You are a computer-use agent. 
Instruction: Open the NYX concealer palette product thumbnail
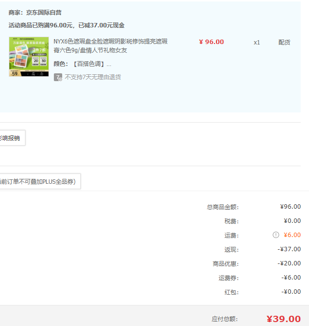point(29,57)
